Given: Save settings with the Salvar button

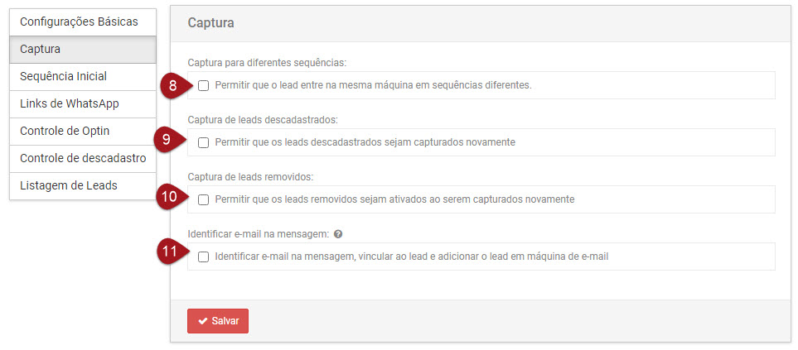Looking at the screenshot, I should tap(218, 321).
